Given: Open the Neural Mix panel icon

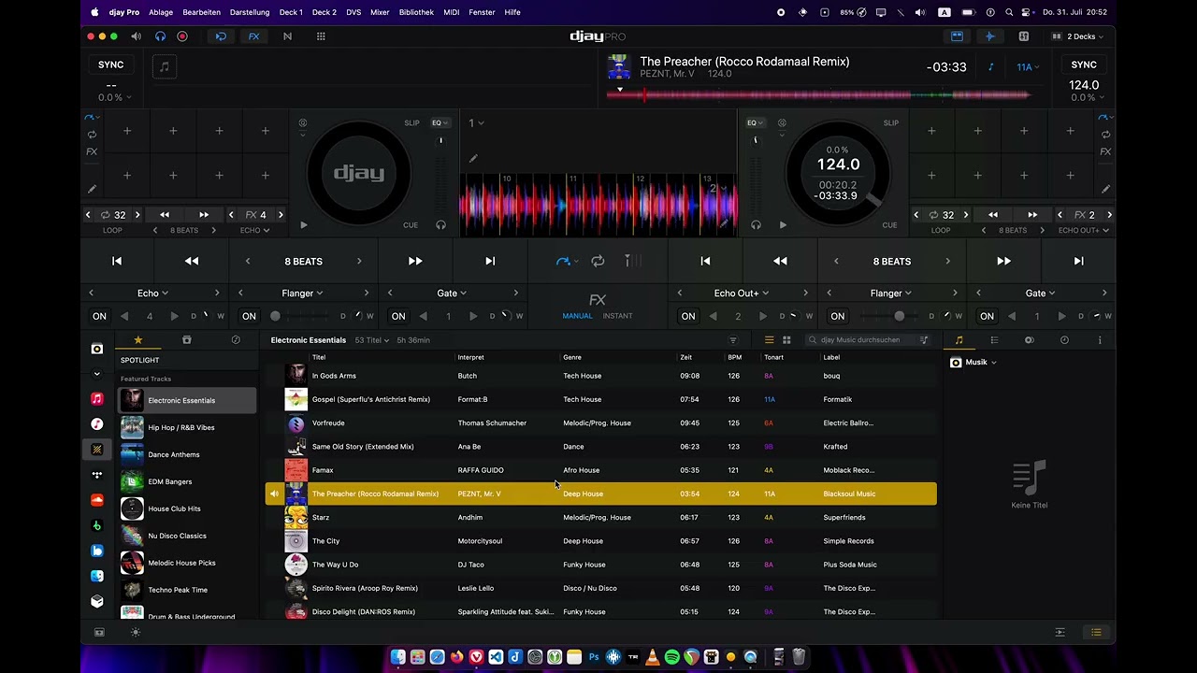Looking at the screenshot, I should tap(287, 36).
